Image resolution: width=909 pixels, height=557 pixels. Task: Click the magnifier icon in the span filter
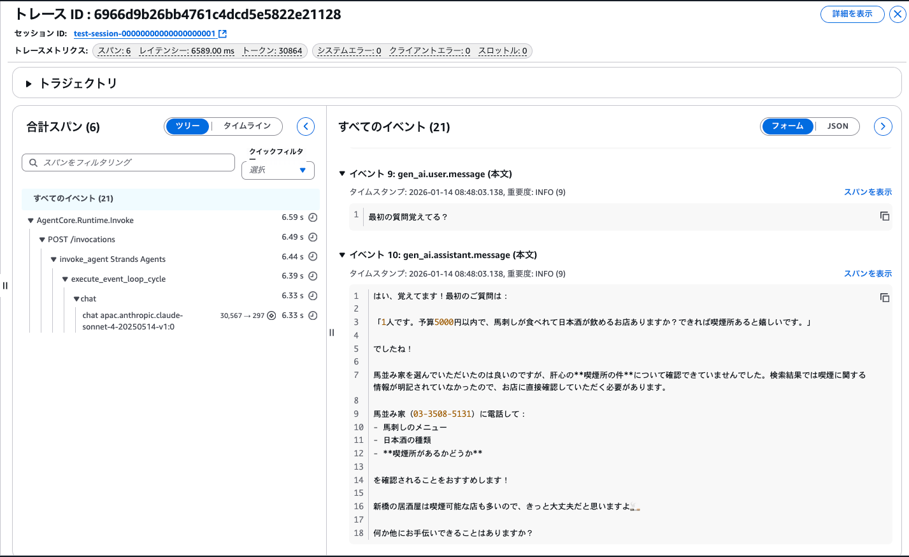[x=33, y=163]
